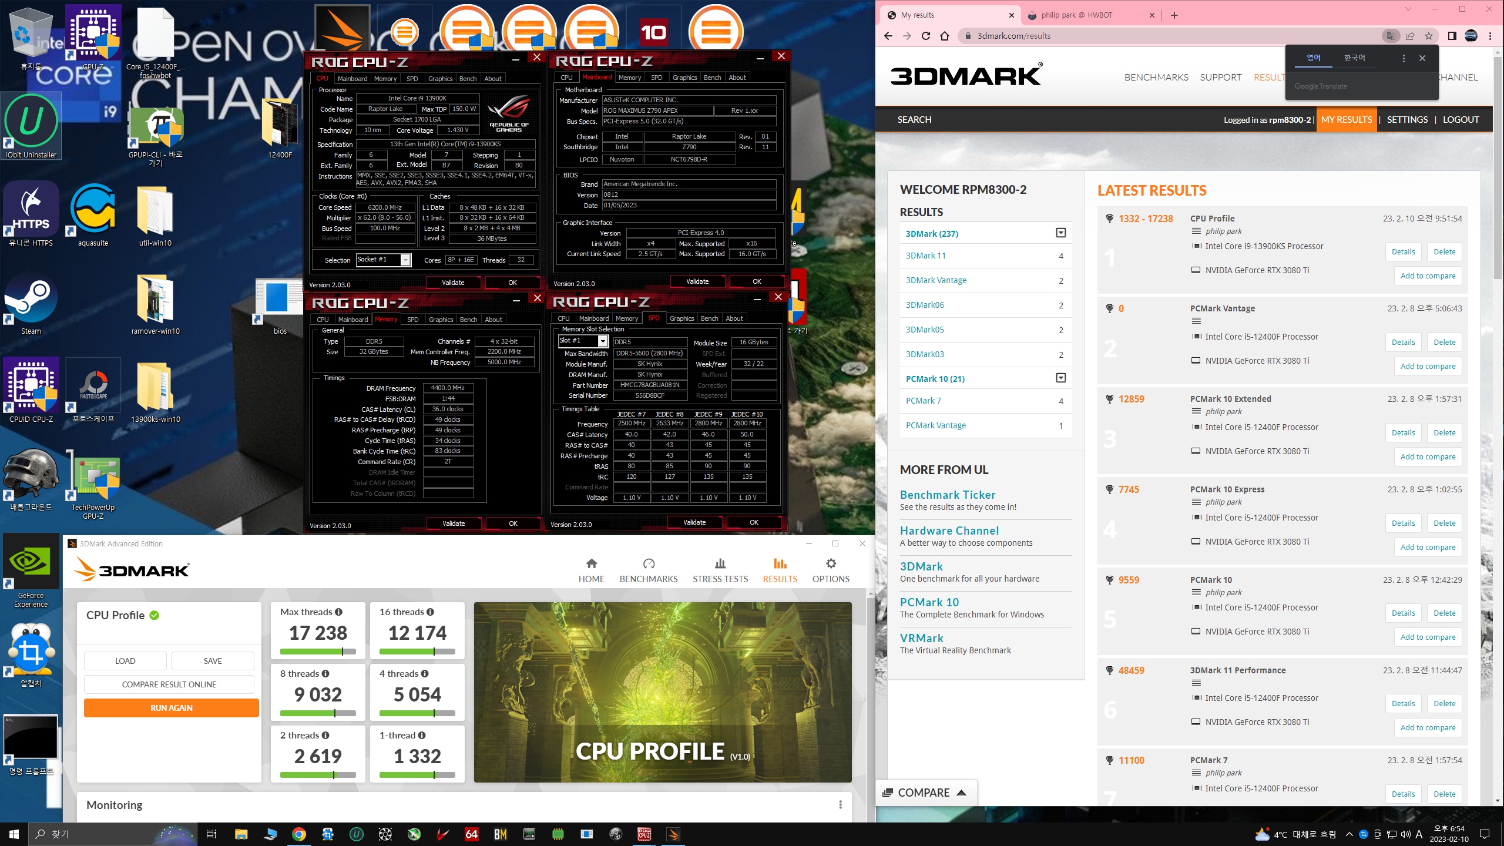Open the Google Translate icon in address bar
The image size is (1504, 846).
click(x=1391, y=36)
